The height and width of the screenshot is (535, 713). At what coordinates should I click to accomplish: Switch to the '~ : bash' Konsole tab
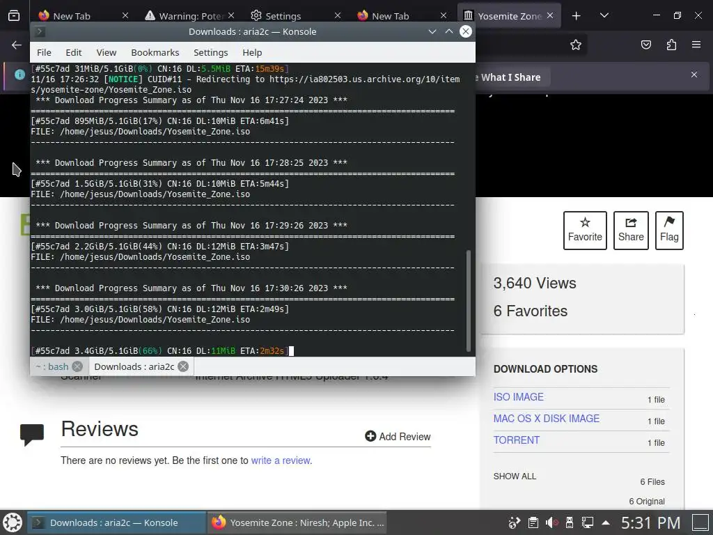pos(52,366)
